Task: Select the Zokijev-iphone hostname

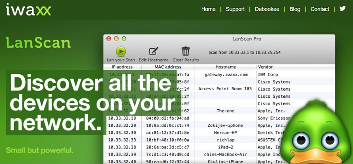Action: point(225,126)
